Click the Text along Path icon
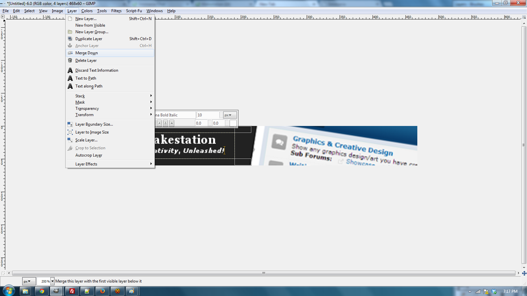This screenshot has height=296, width=527. pyautogui.click(x=70, y=86)
